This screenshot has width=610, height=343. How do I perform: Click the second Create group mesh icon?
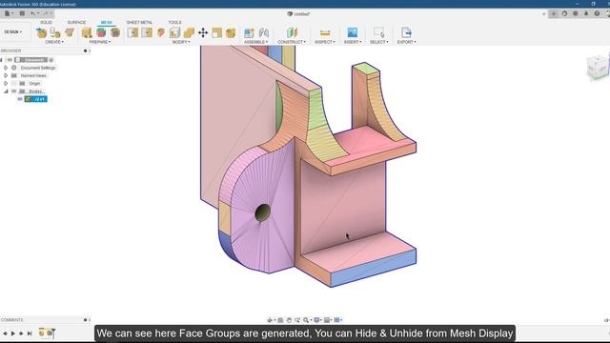(x=55, y=32)
